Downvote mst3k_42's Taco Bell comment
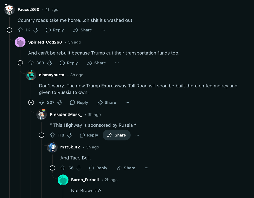 tap(79, 168)
